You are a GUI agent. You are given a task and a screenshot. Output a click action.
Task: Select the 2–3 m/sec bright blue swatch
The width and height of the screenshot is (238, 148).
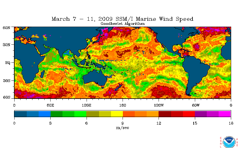pyautogui.click(x=45, y=114)
